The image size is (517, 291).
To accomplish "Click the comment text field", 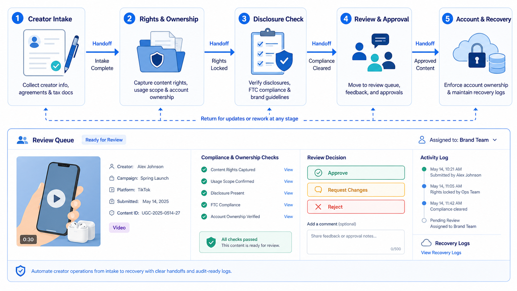I will click(356, 242).
